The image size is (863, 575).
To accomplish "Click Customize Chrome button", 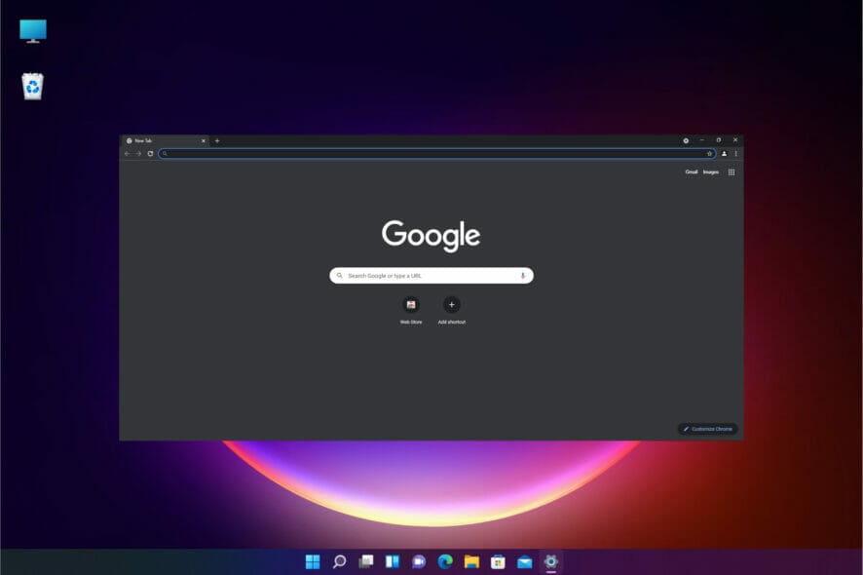I will (708, 429).
